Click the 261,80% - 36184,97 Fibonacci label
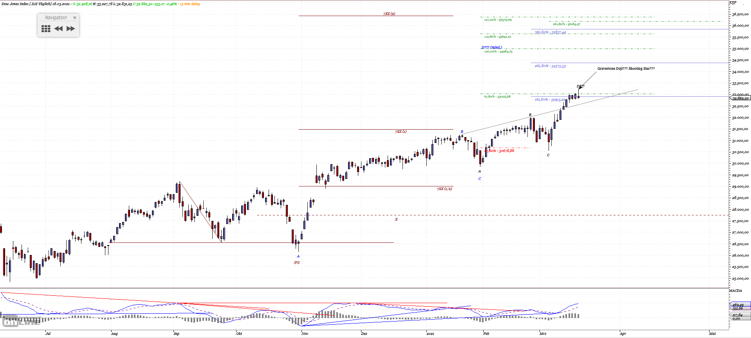Screen dimensions: 751x338 point(567,24)
